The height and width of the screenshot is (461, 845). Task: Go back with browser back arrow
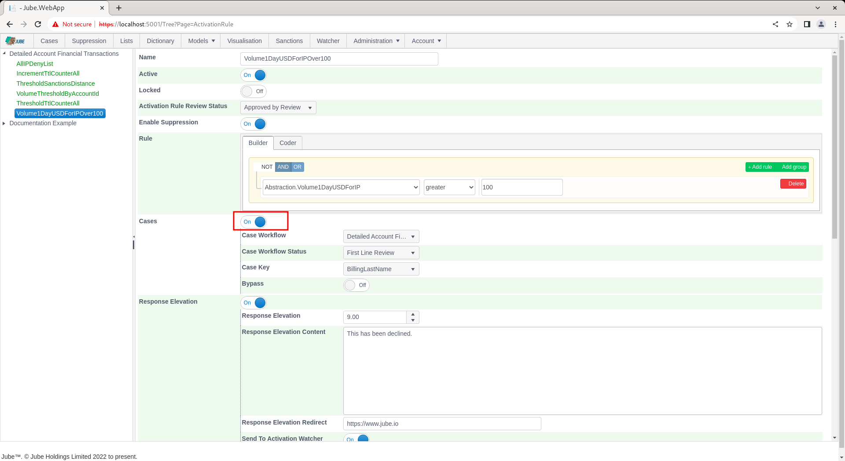point(10,24)
